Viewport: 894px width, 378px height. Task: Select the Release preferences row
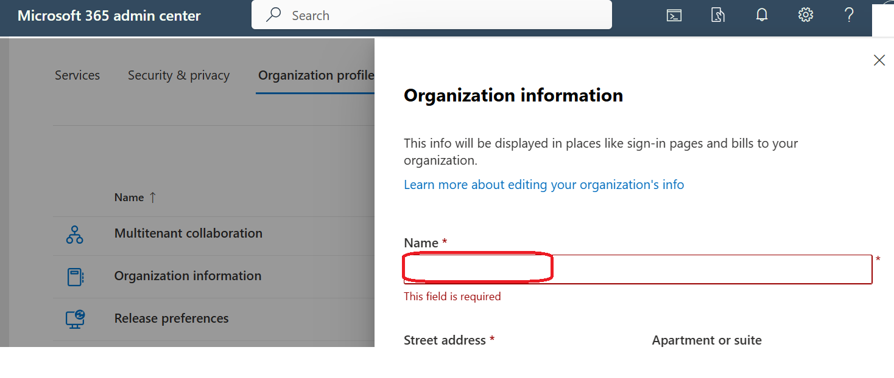point(171,318)
